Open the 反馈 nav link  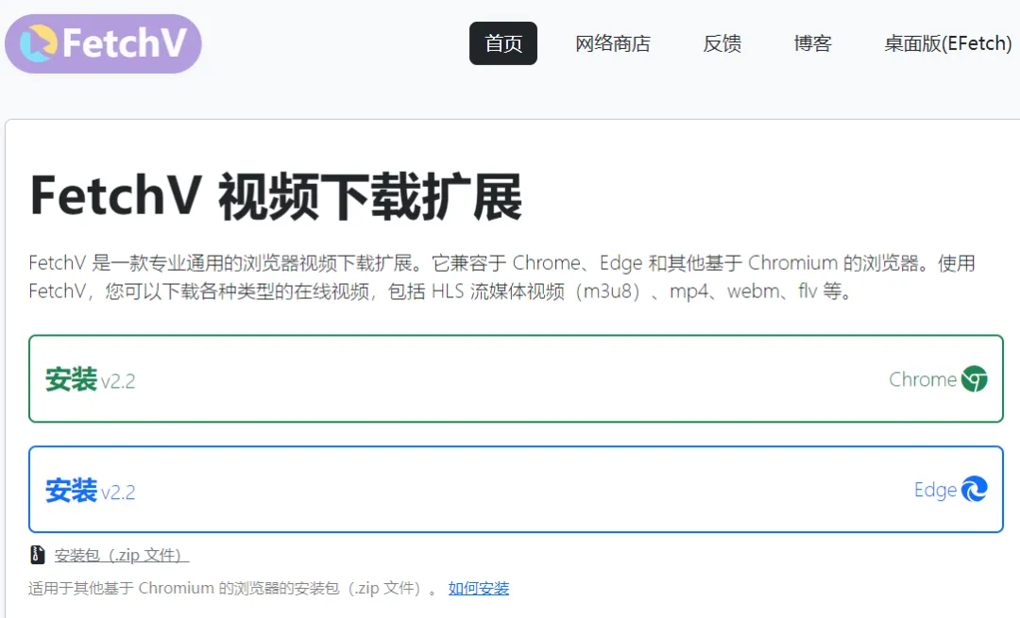click(x=722, y=43)
